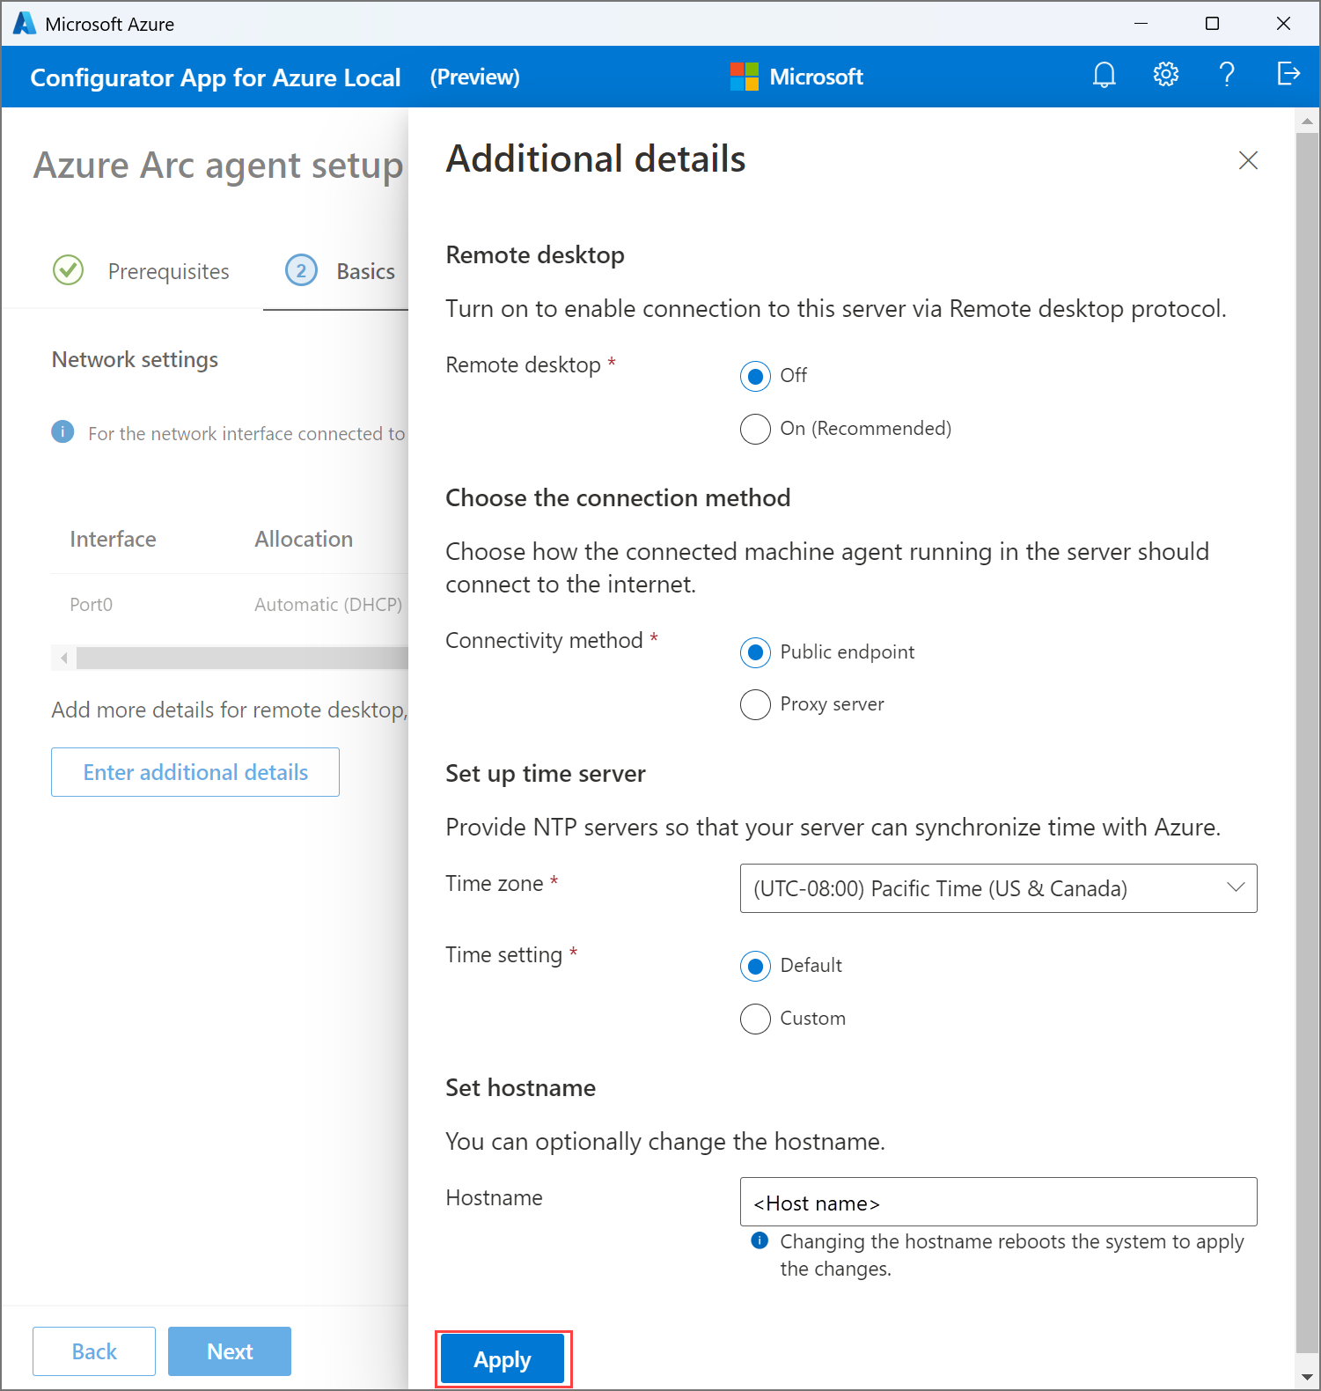Select Remote desktop On (Recommended)
The height and width of the screenshot is (1391, 1321).
pos(755,430)
